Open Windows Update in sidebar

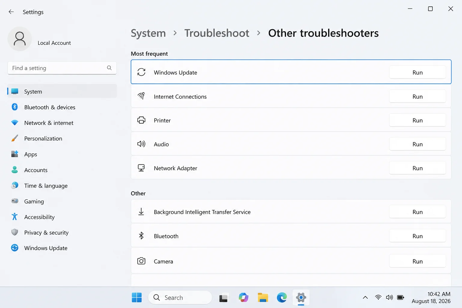click(x=62, y=248)
